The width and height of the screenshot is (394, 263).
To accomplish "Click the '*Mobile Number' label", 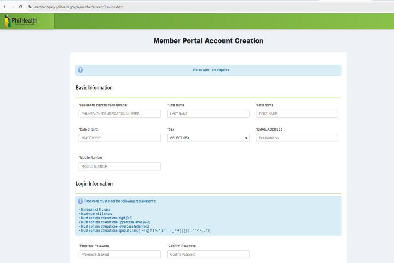I will coord(90,157).
